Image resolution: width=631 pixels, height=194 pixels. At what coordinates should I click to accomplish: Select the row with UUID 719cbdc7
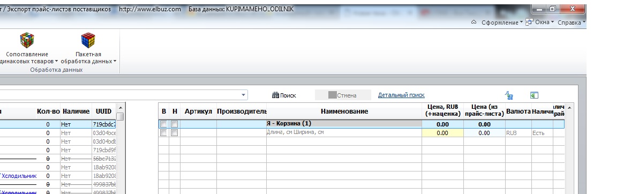[58, 125]
